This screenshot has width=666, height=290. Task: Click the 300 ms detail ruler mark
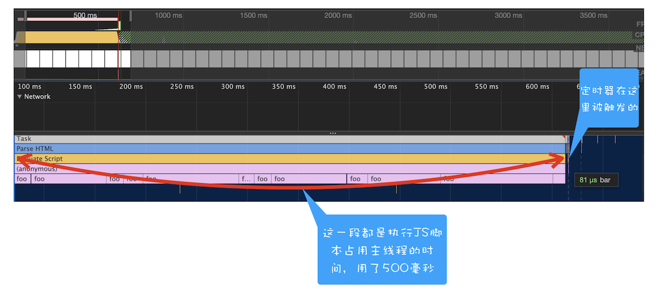233,87
